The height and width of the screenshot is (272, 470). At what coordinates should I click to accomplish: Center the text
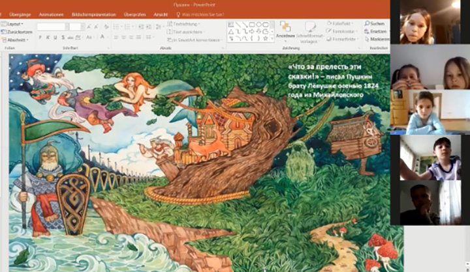123,37
